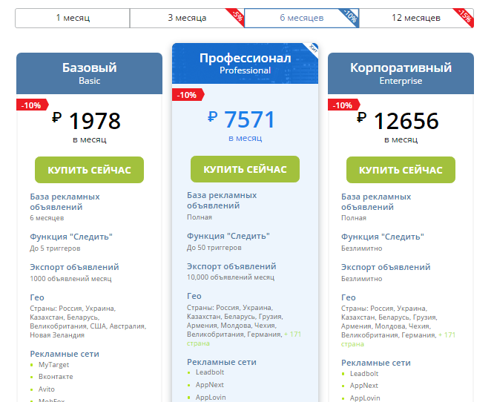Expand +171 страна link in Enterprise plan

tap(398, 339)
